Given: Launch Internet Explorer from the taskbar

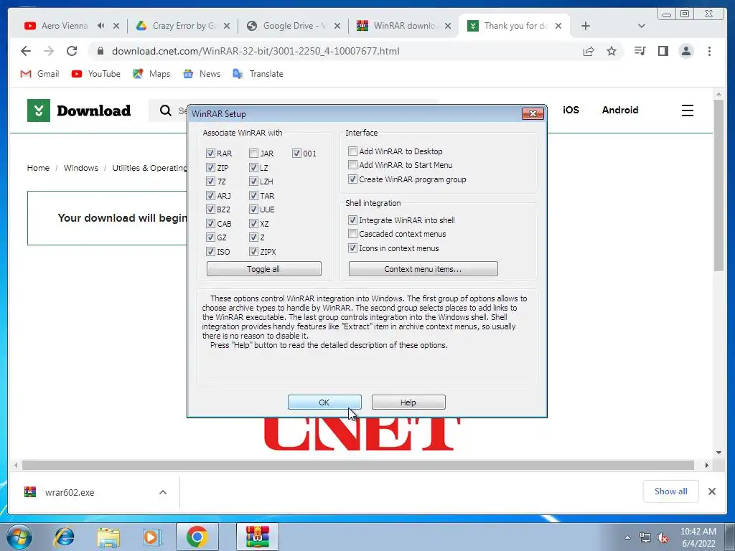Looking at the screenshot, I should click(64, 537).
